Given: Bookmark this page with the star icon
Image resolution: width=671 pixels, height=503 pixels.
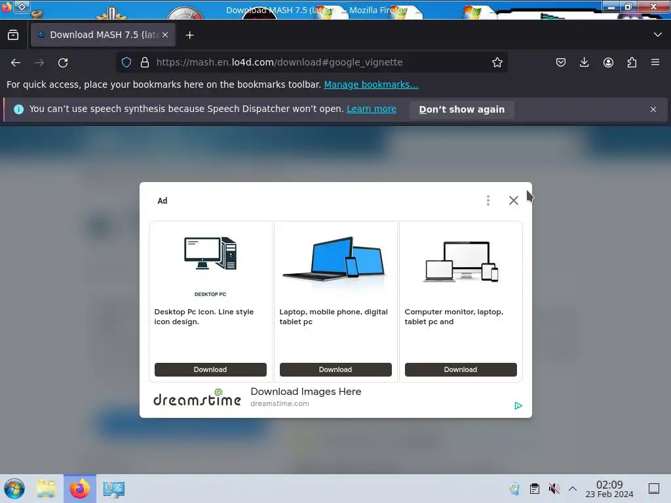Looking at the screenshot, I should 497,62.
